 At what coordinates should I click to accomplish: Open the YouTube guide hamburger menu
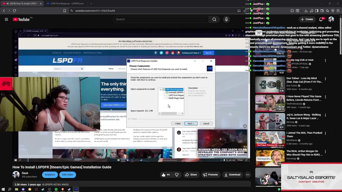(6, 19)
